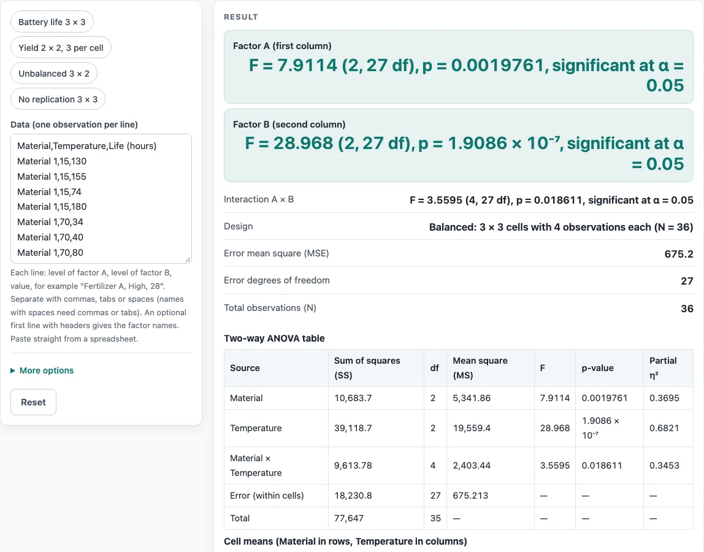Click the Total observations (N) label
704x552 pixels.
(270, 308)
